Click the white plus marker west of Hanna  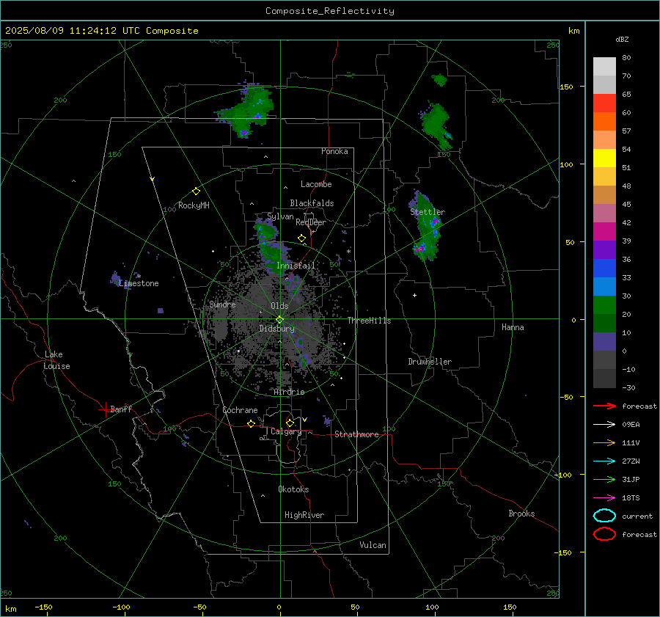coord(414,295)
